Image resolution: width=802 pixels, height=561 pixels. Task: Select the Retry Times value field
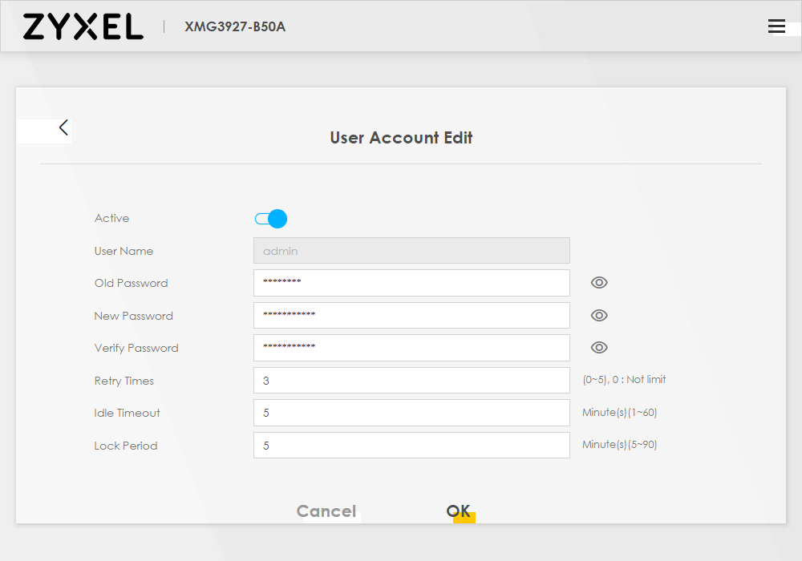[411, 380]
